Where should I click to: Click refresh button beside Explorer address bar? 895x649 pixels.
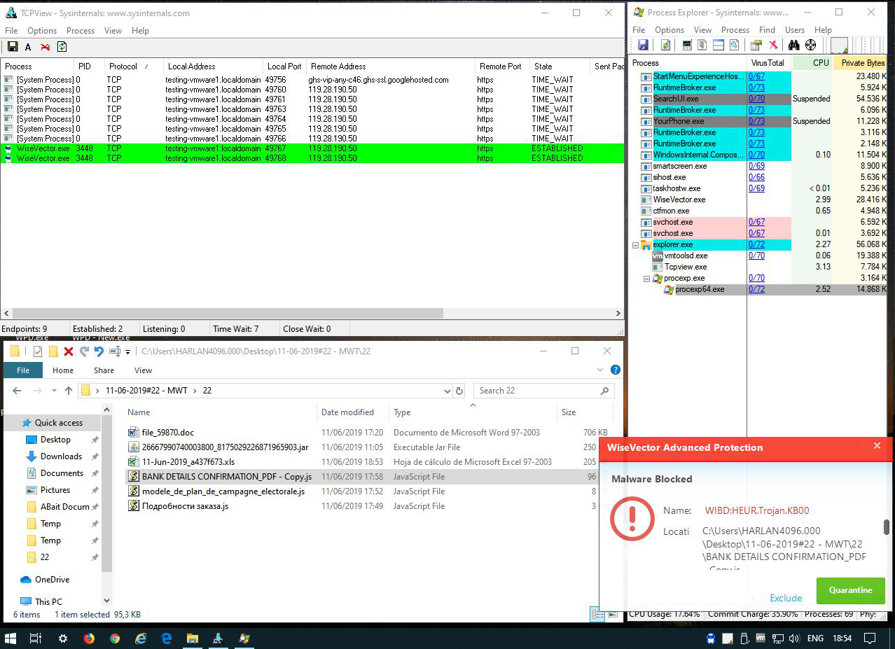coord(459,391)
